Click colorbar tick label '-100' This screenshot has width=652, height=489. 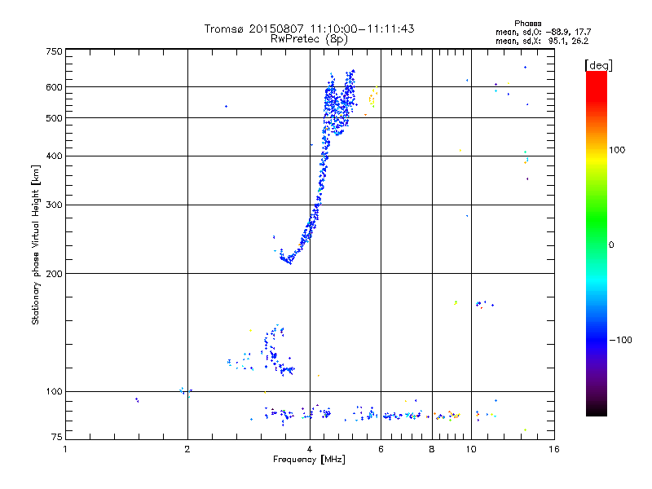click(x=620, y=340)
